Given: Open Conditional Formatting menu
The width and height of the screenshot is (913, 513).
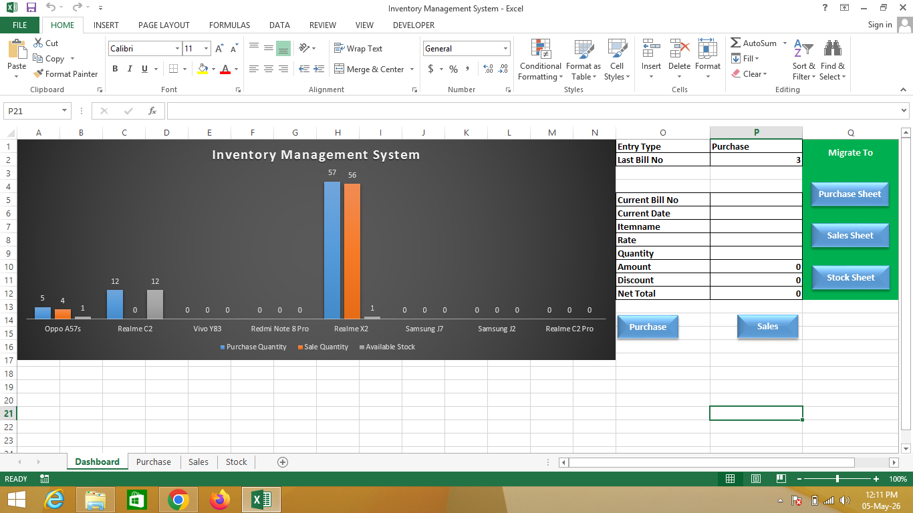Looking at the screenshot, I should [540, 59].
